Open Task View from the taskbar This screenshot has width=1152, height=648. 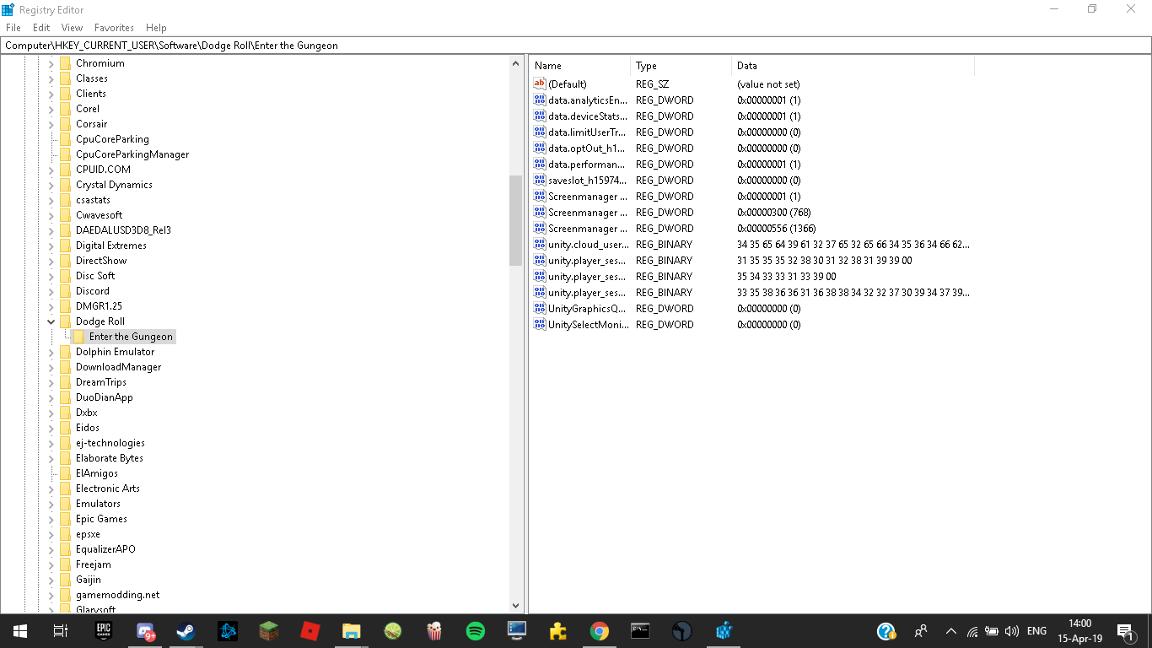pyautogui.click(x=61, y=631)
